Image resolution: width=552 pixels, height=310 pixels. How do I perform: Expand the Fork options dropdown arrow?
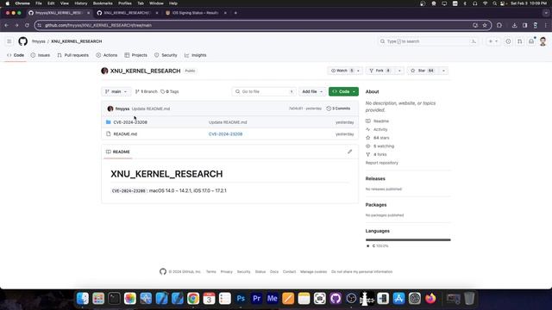[x=399, y=71]
